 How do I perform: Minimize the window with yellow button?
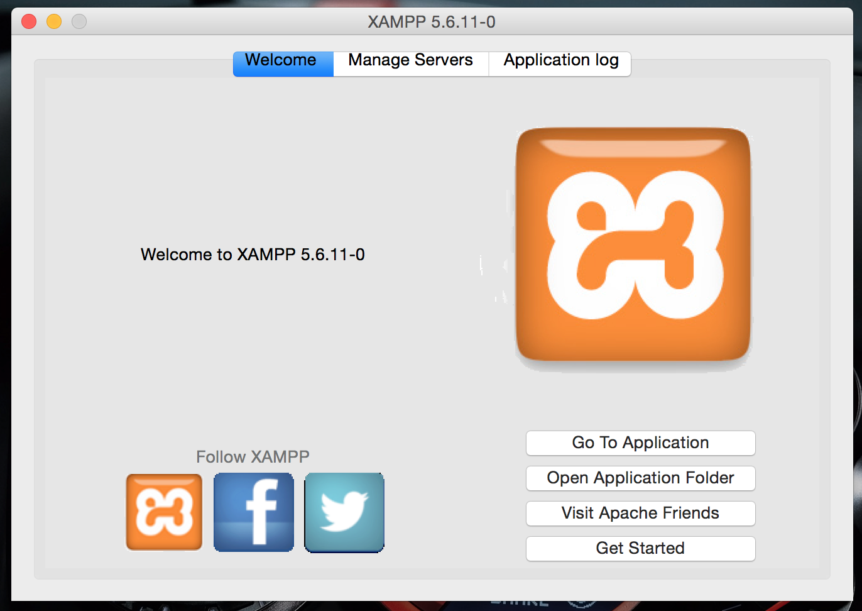tap(54, 21)
